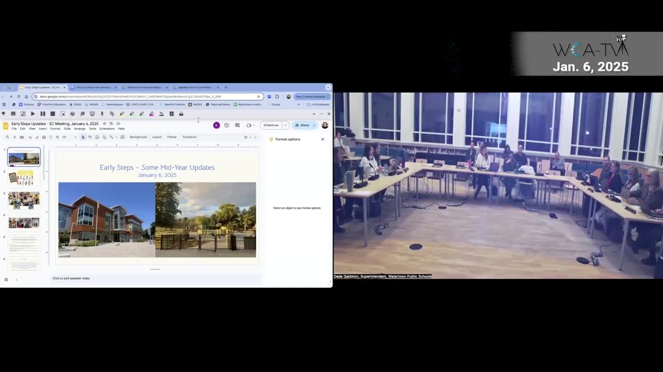The width and height of the screenshot is (663, 372).
Task: Open the version history clock icon
Action: pyautogui.click(x=226, y=125)
